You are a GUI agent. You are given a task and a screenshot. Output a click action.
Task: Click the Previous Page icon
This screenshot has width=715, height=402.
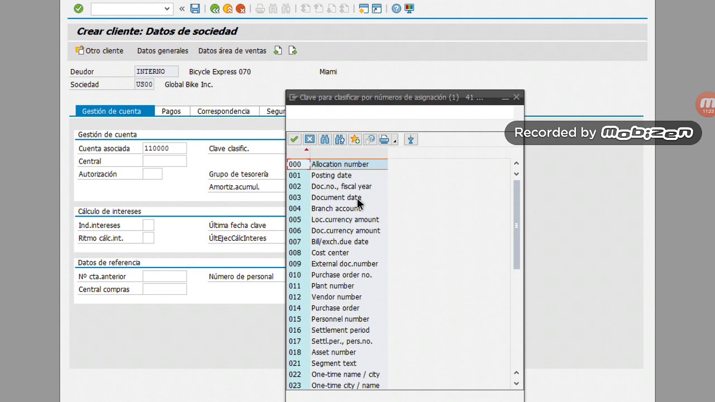[318, 8]
